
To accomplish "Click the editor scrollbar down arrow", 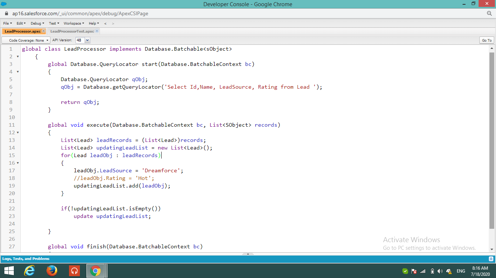I will pos(492,249).
